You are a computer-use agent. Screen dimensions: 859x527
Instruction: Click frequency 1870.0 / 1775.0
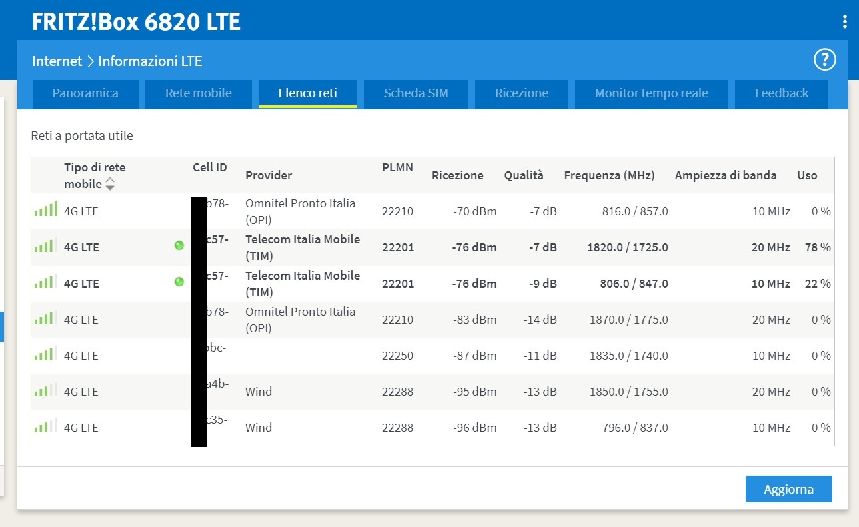[x=629, y=320]
